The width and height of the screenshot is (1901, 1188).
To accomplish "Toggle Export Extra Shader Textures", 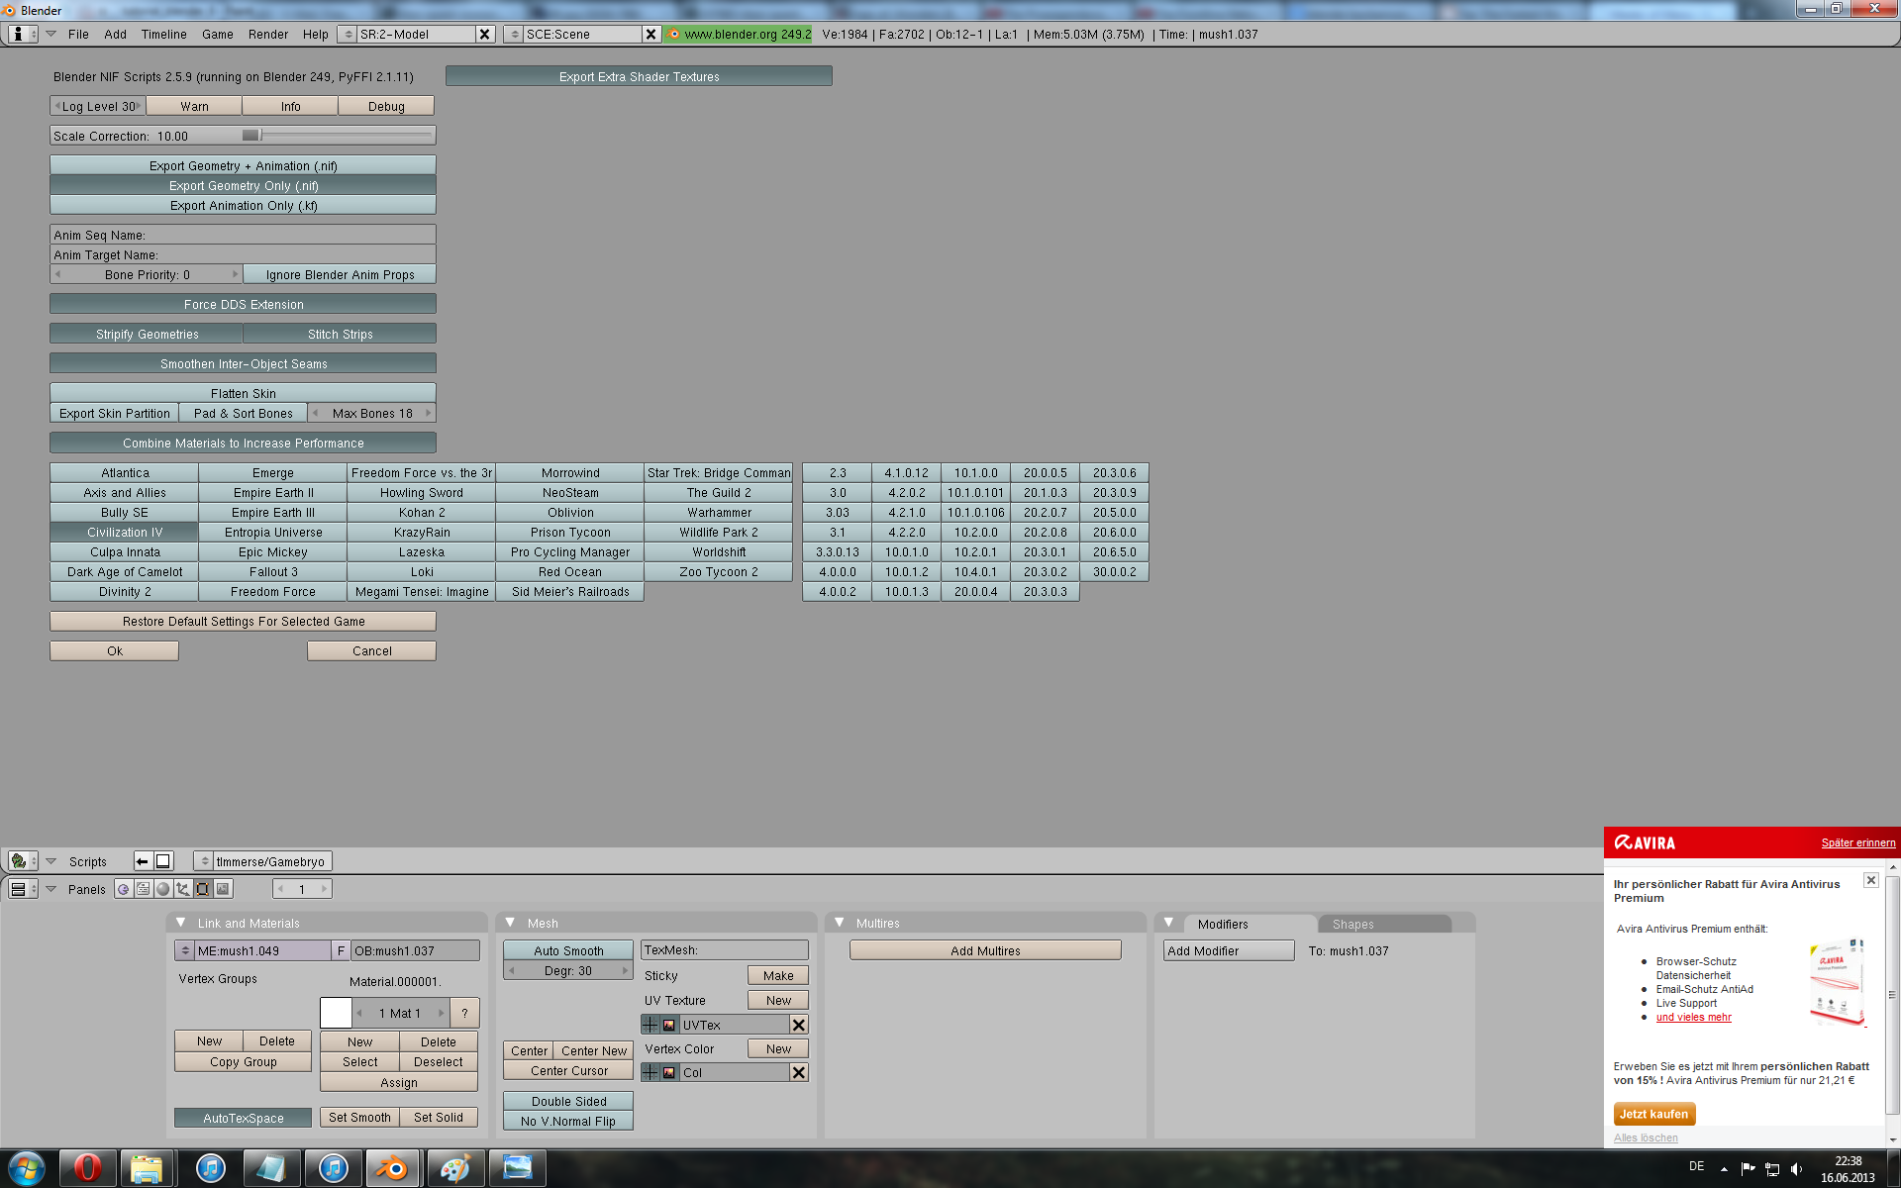I will 639,76.
